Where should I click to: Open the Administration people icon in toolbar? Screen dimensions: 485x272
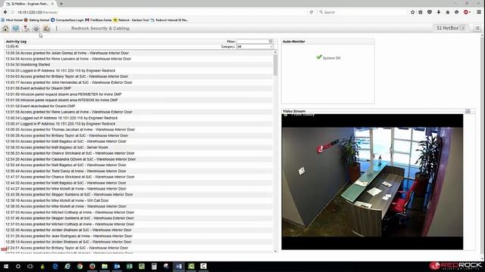pos(26,29)
